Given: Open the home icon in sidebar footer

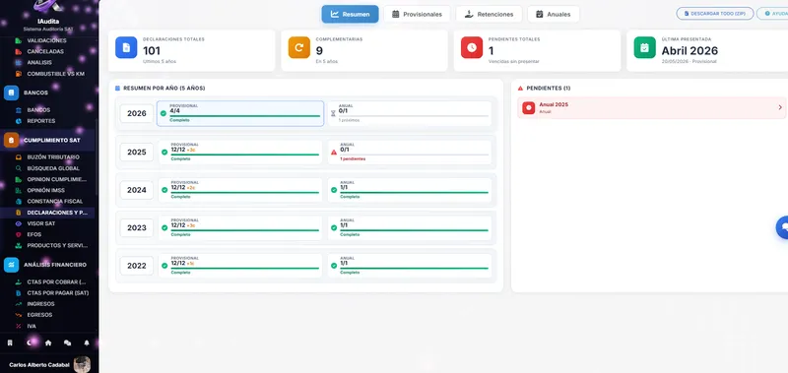Looking at the screenshot, I should point(48,342).
